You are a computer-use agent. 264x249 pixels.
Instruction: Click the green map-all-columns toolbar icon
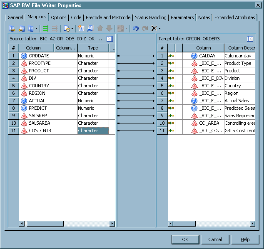point(45,29)
